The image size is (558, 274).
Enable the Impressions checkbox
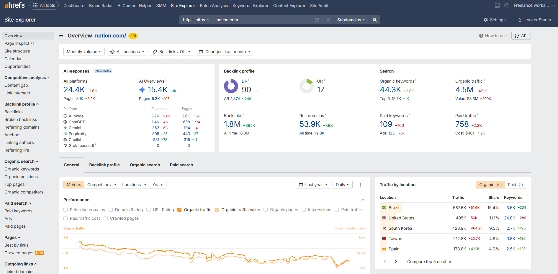point(304,210)
